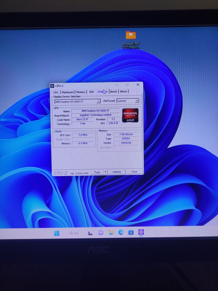
Task: Click the Radeon Graphics AMD logo
Action: [130, 115]
